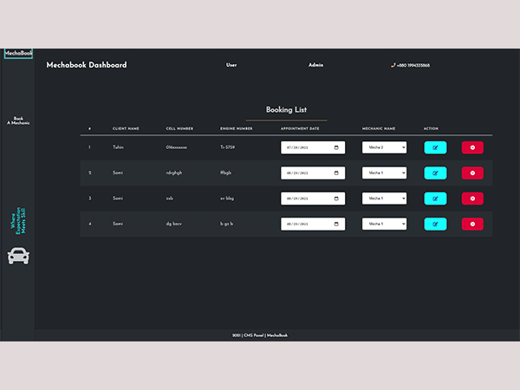Image resolution: width=520 pixels, height=390 pixels.
Task: Edit booking row 4
Action: 435,224
